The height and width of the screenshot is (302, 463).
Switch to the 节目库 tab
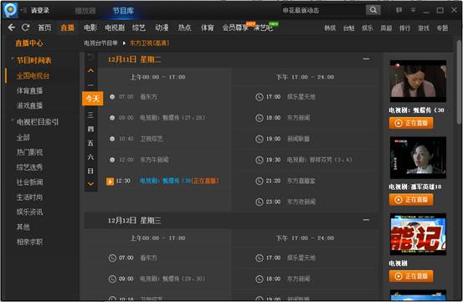tap(123, 11)
